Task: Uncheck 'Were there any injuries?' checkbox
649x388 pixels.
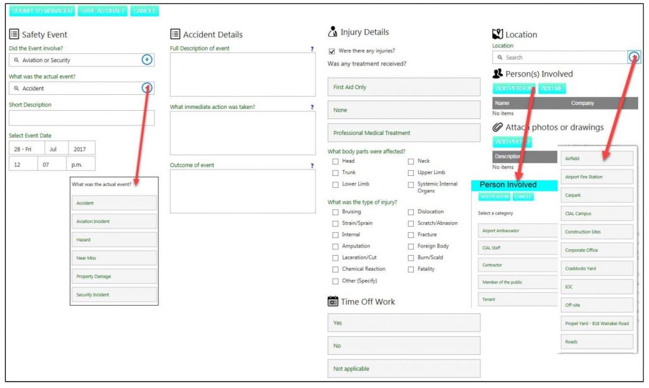Action: 332,51
